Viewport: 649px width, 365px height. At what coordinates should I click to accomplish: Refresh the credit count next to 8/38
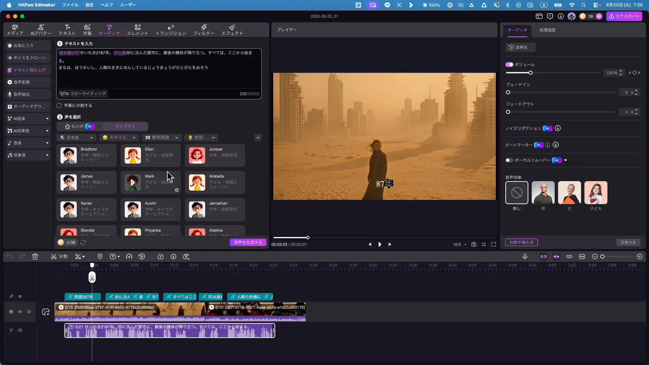coord(83,242)
